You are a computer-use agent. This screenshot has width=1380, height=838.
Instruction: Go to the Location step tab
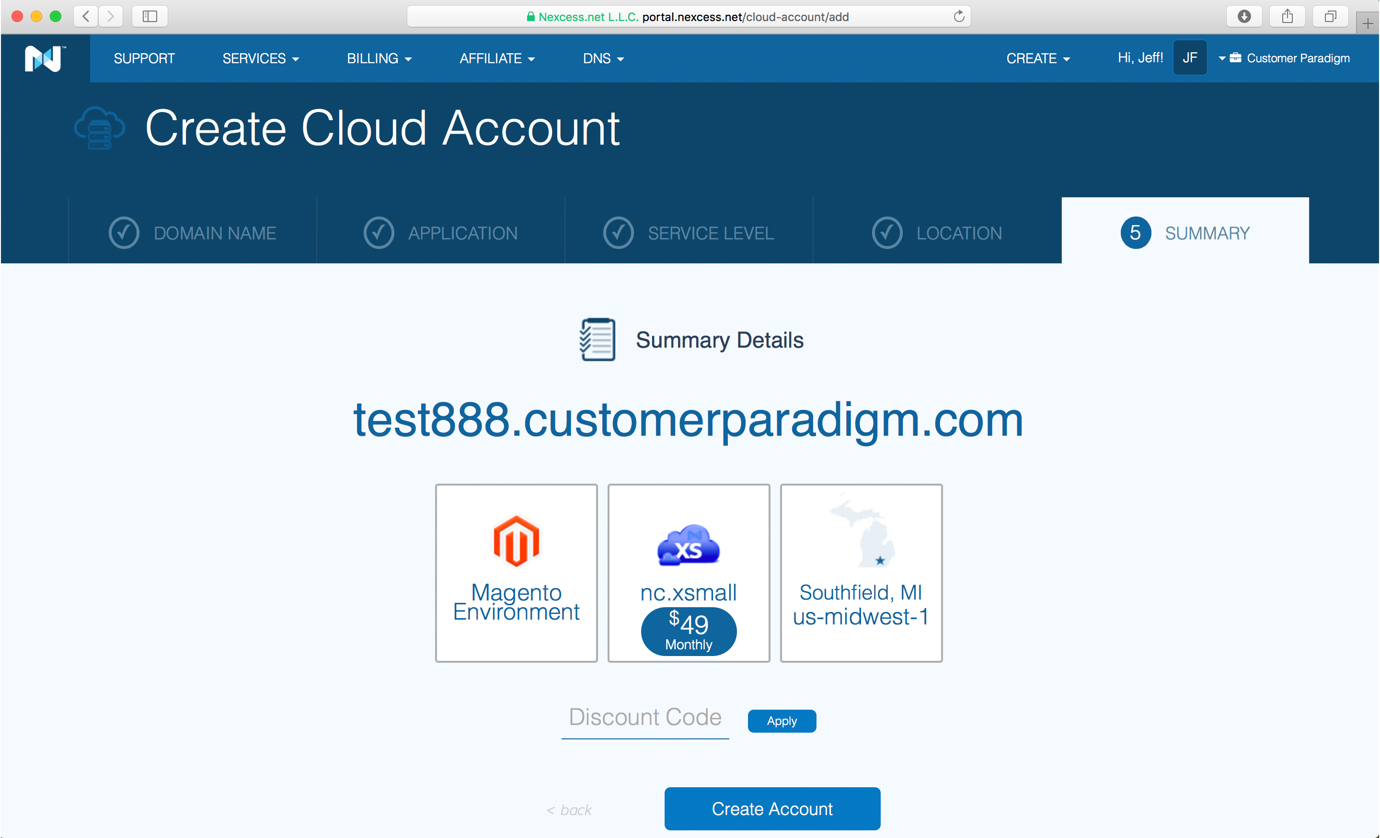[937, 232]
